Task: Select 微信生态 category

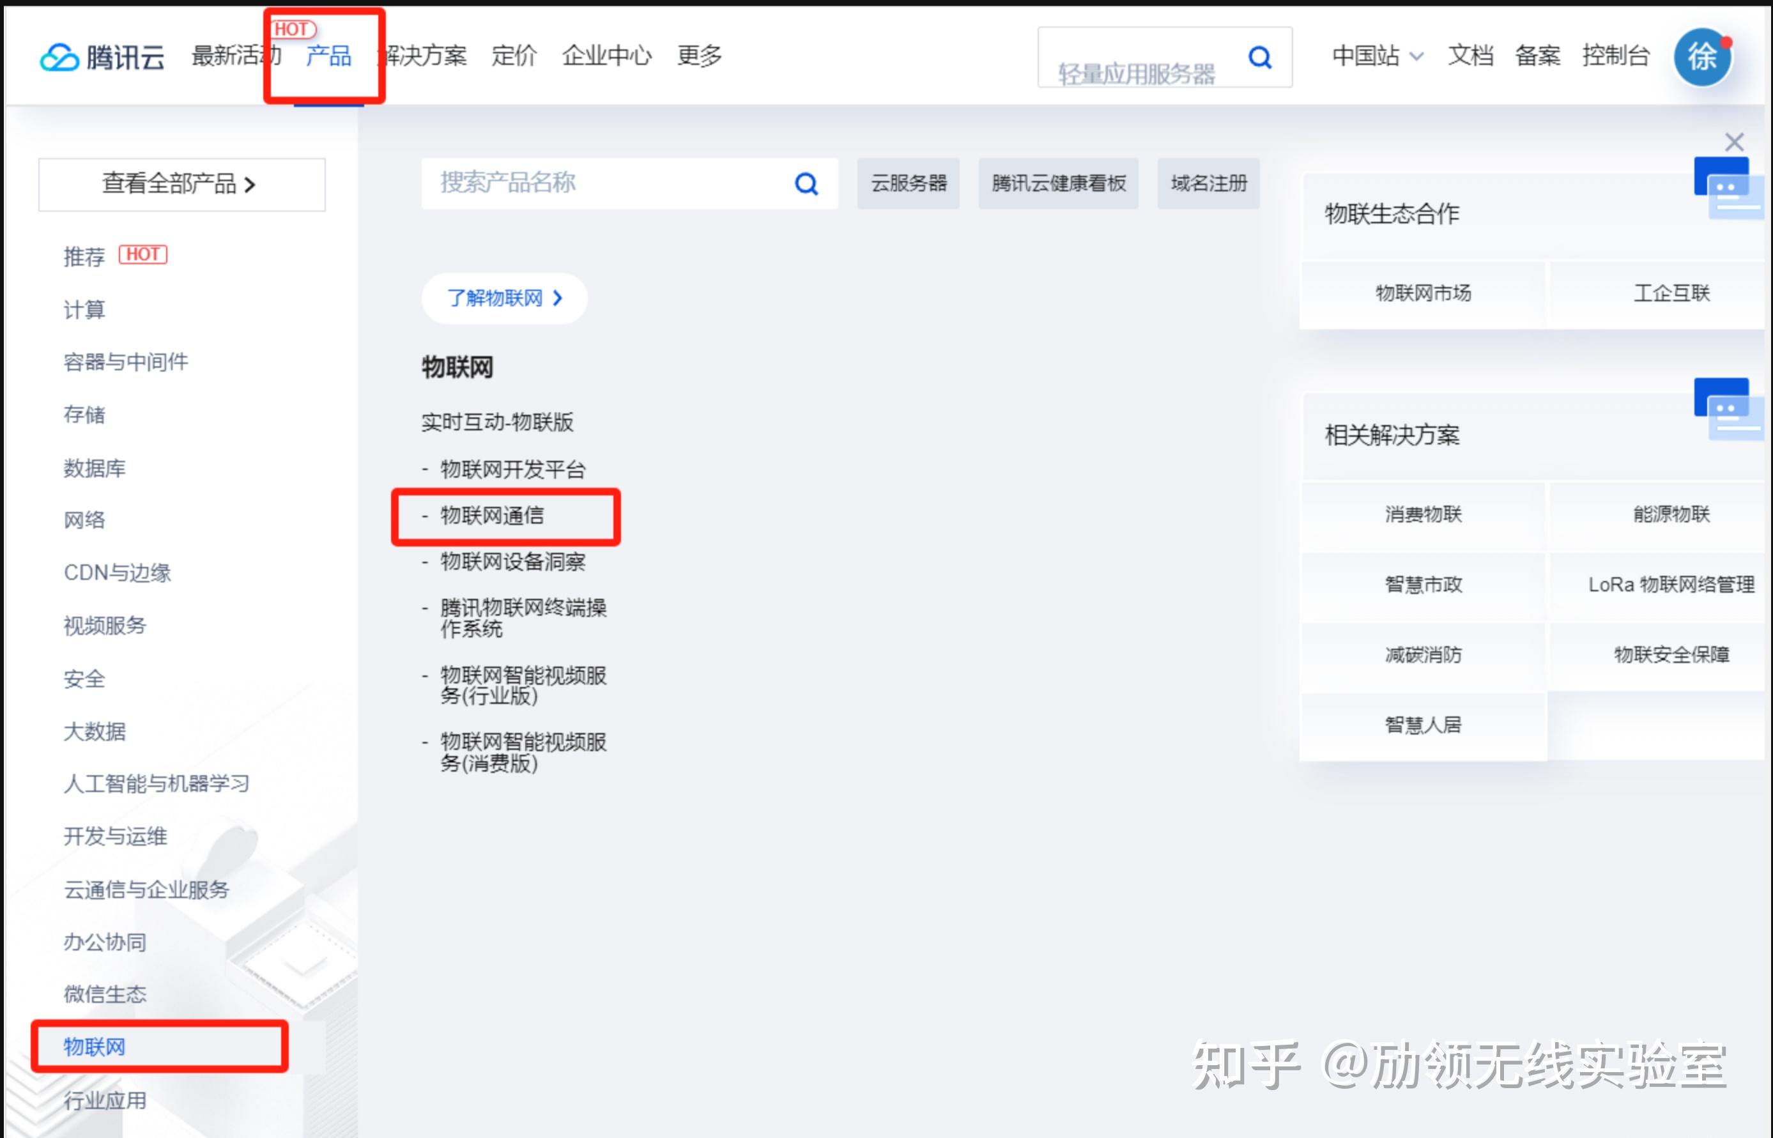Action: (x=105, y=995)
